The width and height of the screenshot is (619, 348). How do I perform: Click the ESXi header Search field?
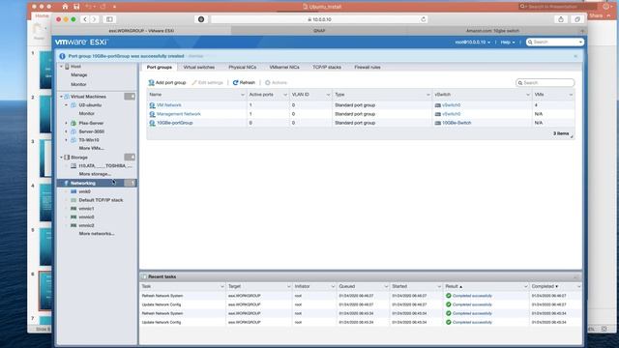click(x=554, y=43)
